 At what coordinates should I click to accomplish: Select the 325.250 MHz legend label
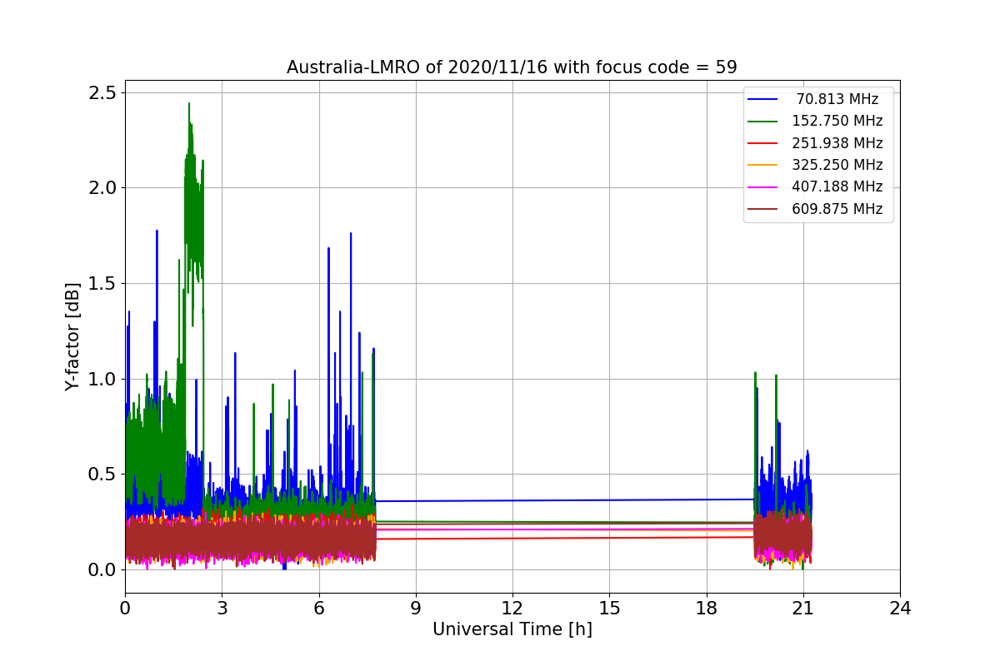(x=837, y=165)
